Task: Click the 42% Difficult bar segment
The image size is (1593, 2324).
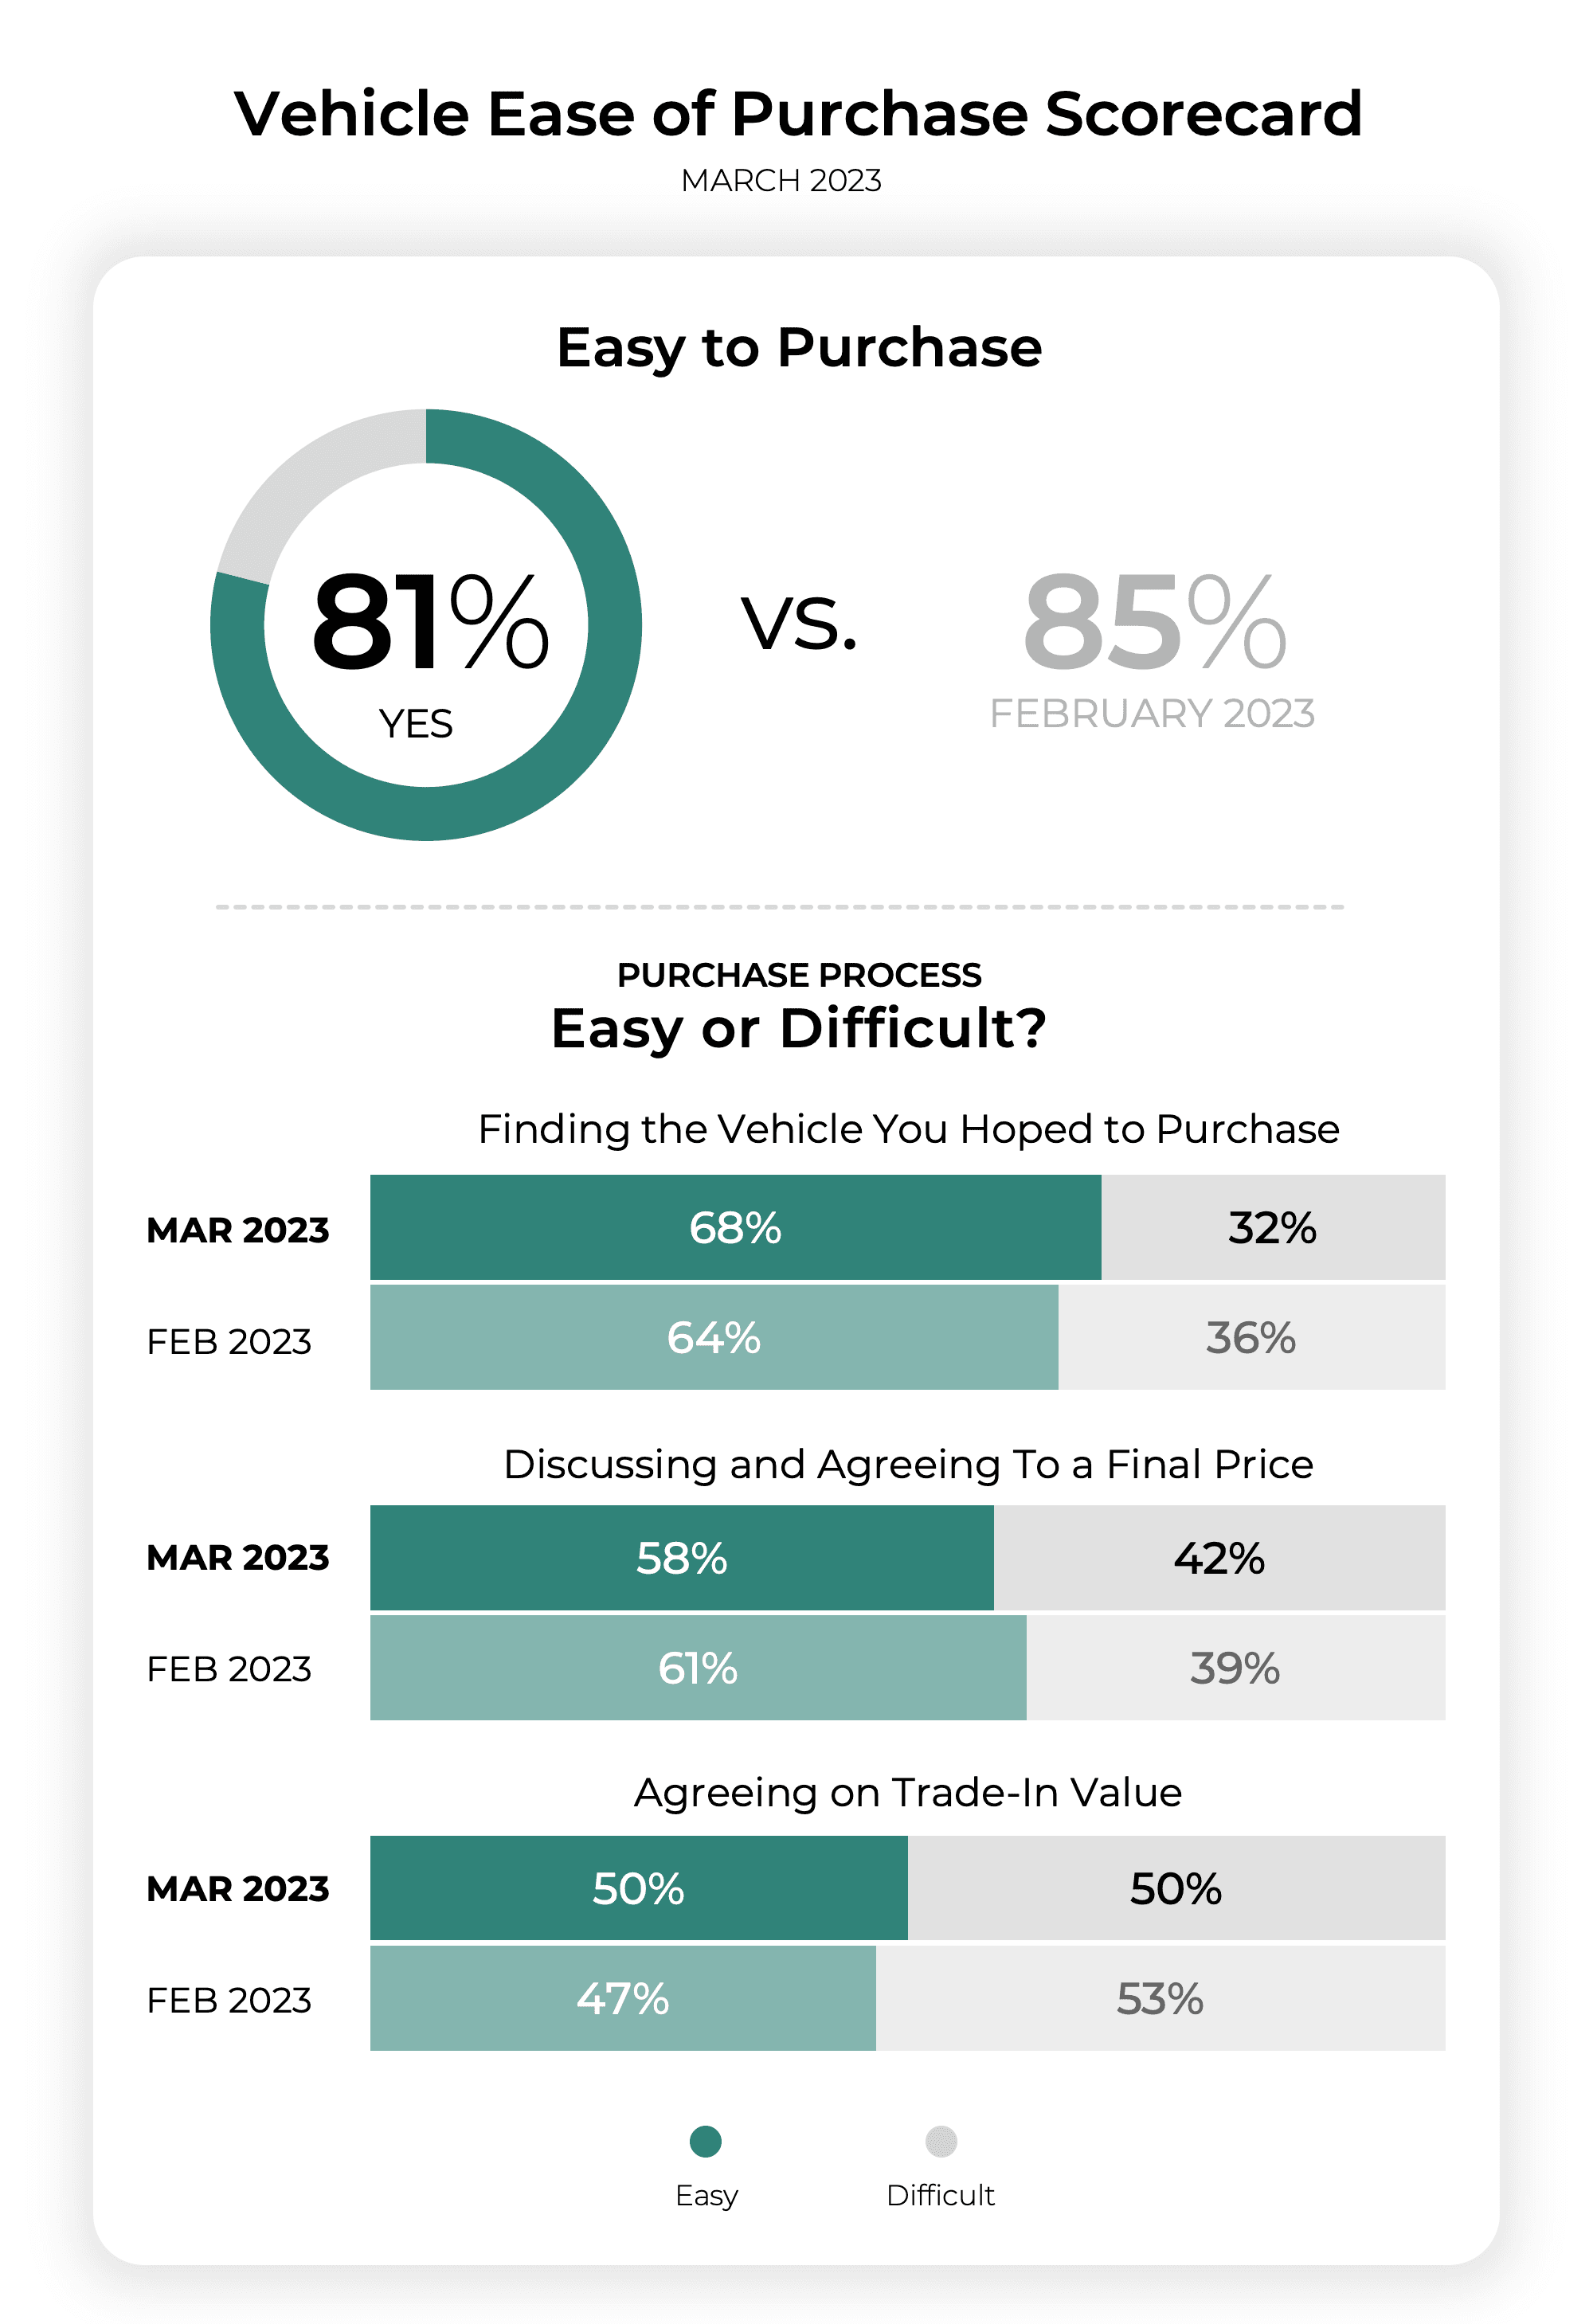Action: [x=1219, y=1557]
